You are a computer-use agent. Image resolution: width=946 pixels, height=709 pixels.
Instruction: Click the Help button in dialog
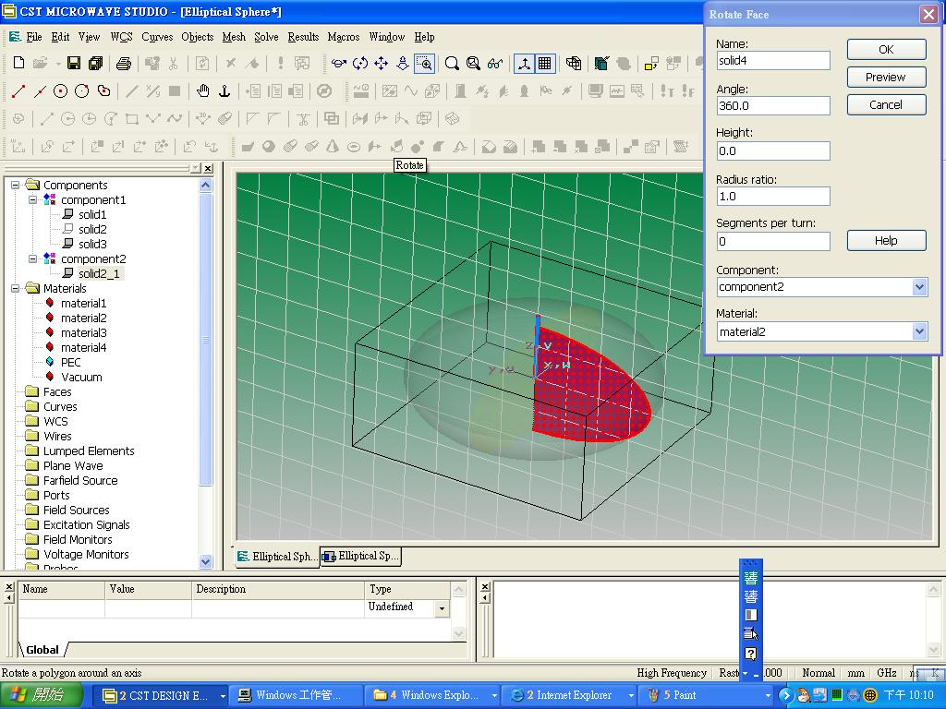tap(886, 241)
